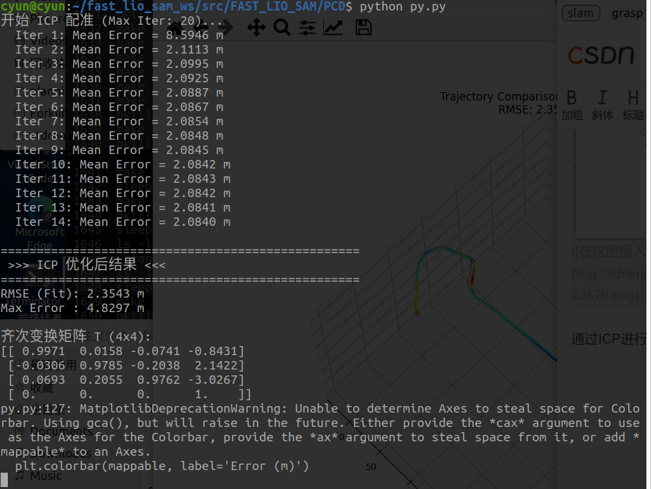Click 'python py.py' command text
The image size is (651, 489).
pyautogui.click(x=402, y=7)
